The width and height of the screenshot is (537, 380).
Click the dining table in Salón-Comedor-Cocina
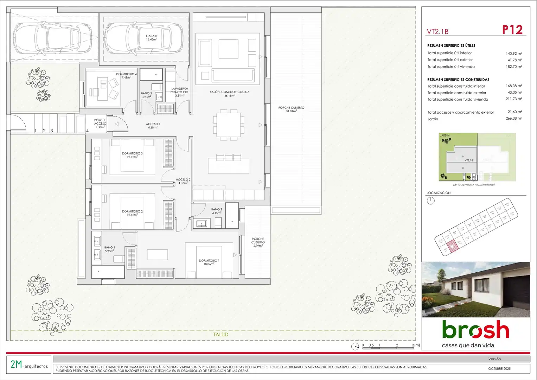229,125
